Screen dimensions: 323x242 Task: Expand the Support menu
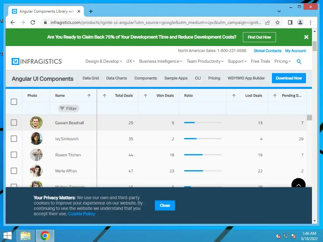pyautogui.click(x=237, y=61)
